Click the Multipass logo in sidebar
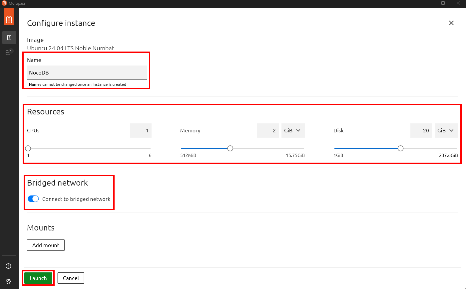This screenshot has height=289, width=466. (x=9, y=17)
